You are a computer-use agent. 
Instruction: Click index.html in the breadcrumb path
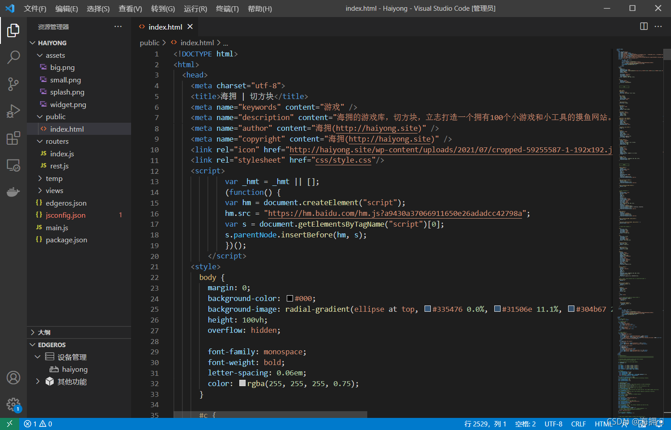197,43
